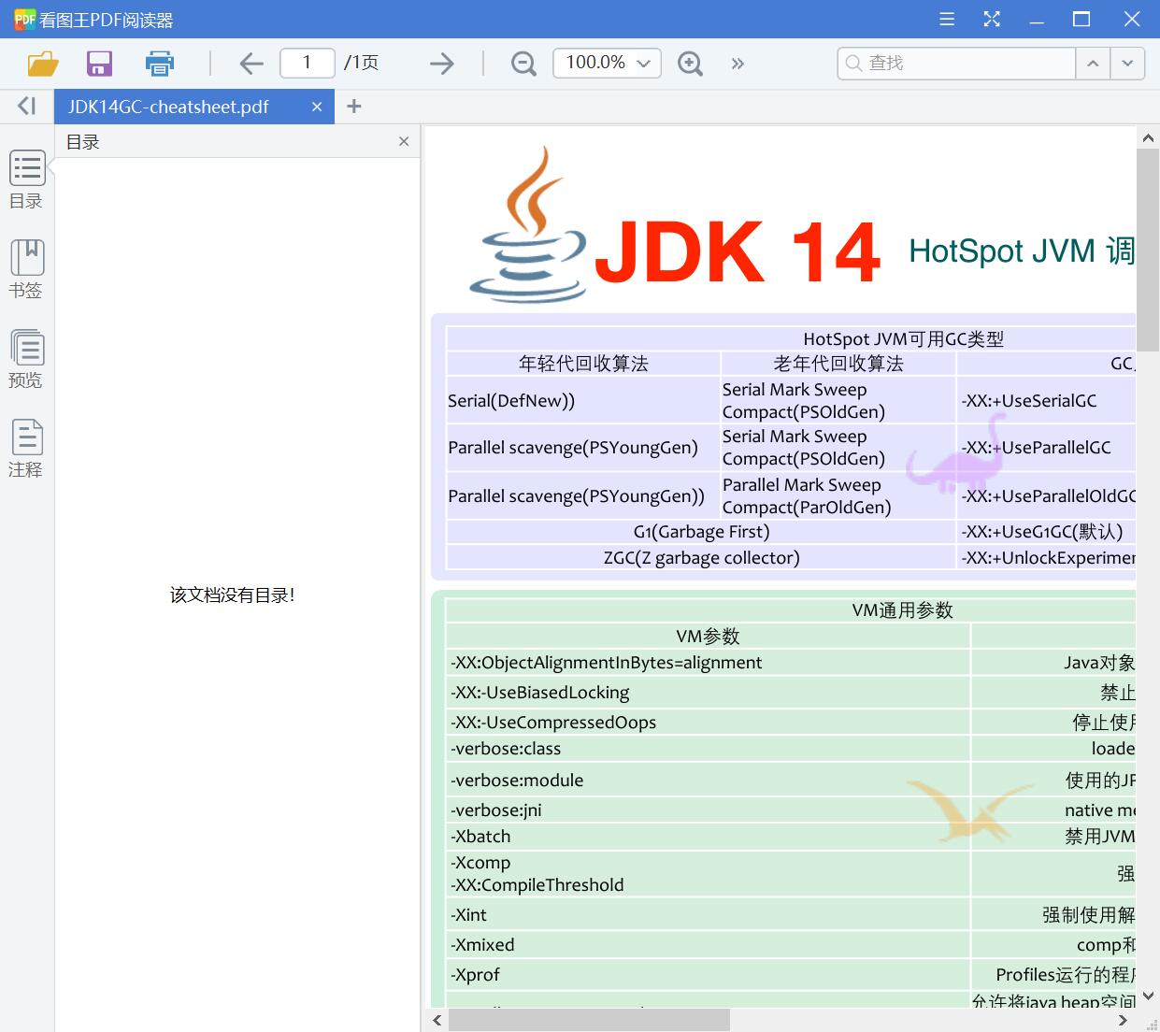Click the vertical scrollbar thumb
The height and width of the screenshot is (1032, 1160).
[1148, 248]
